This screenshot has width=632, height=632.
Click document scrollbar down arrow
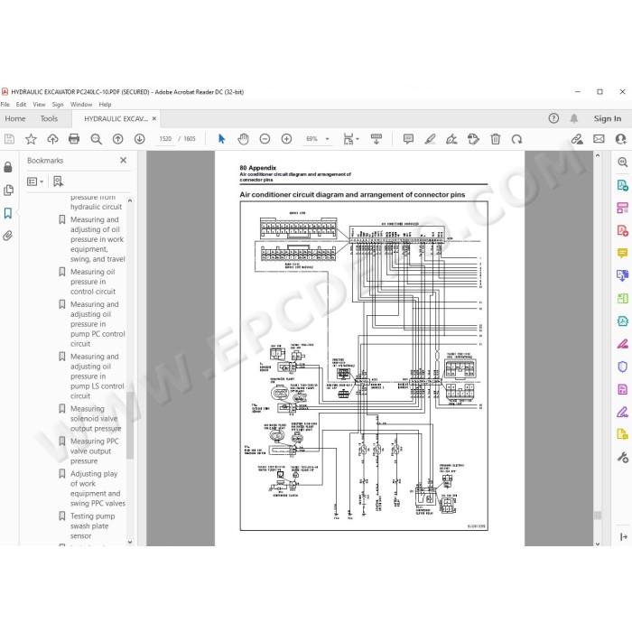pyautogui.click(x=598, y=544)
